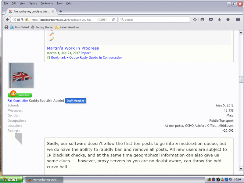
Task: Open the History menu
Action: tap(33, 3)
